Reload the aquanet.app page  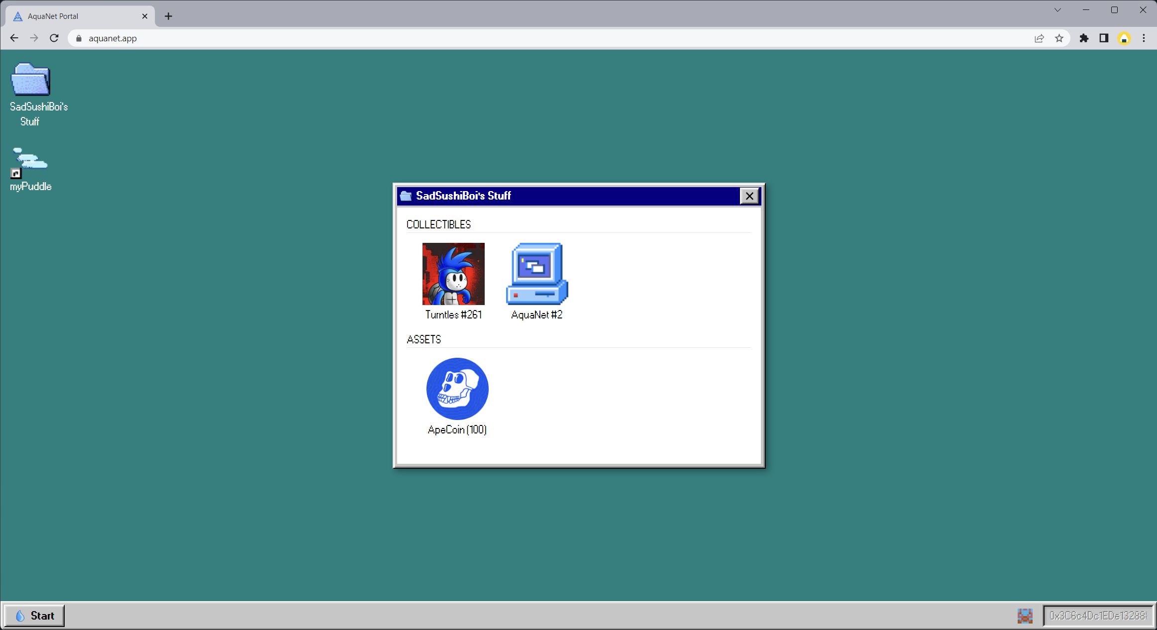point(54,38)
